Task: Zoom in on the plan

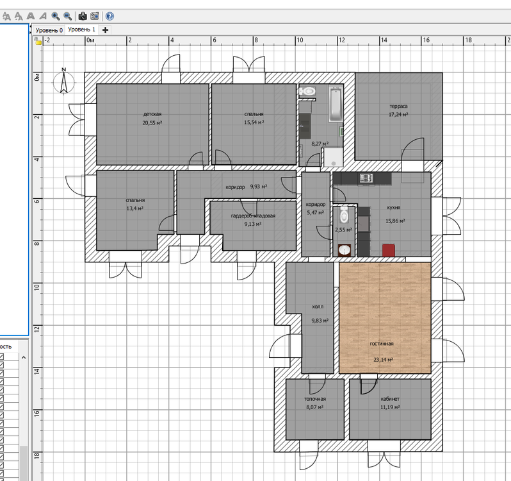Action: tap(56, 16)
